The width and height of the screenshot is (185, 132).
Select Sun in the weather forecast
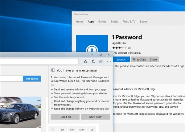pyautogui.click(x=72, y=130)
